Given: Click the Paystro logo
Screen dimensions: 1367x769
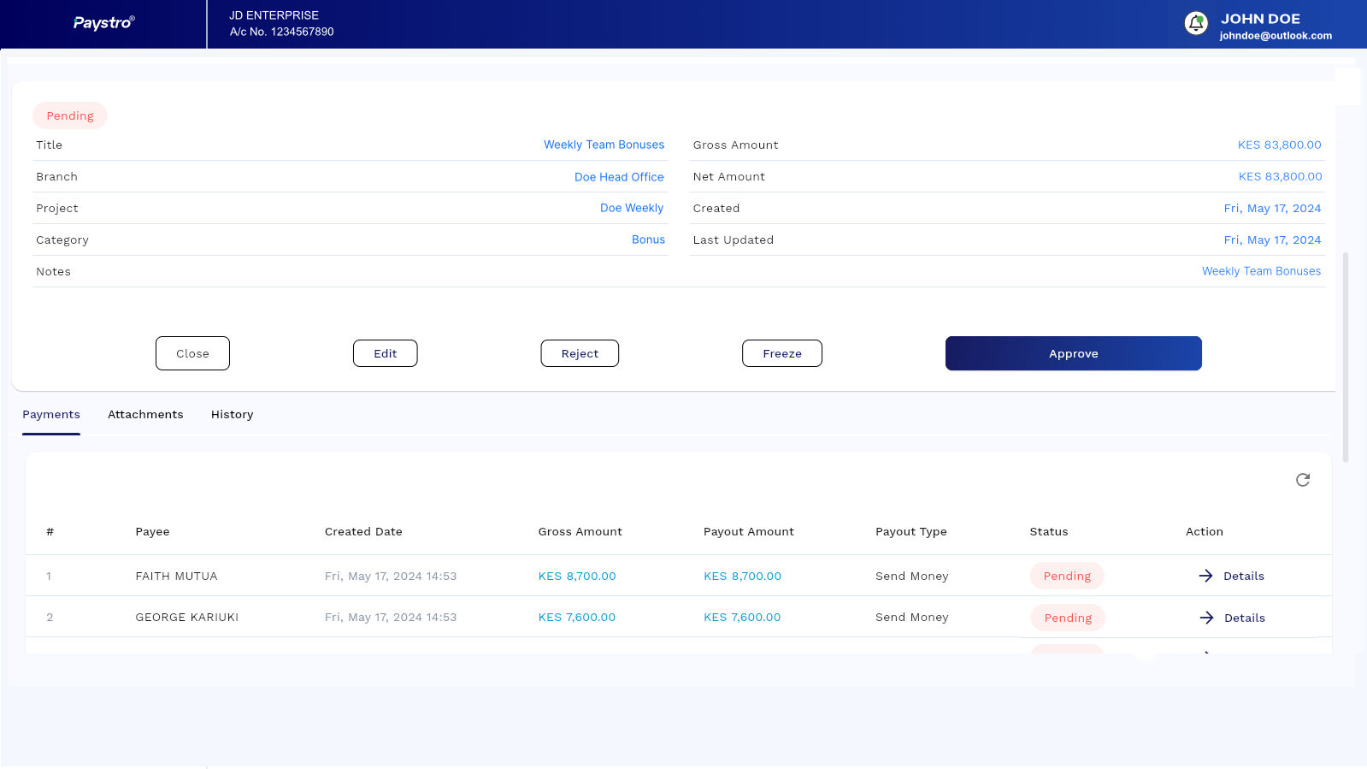Looking at the screenshot, I should [x=103, y=23].
